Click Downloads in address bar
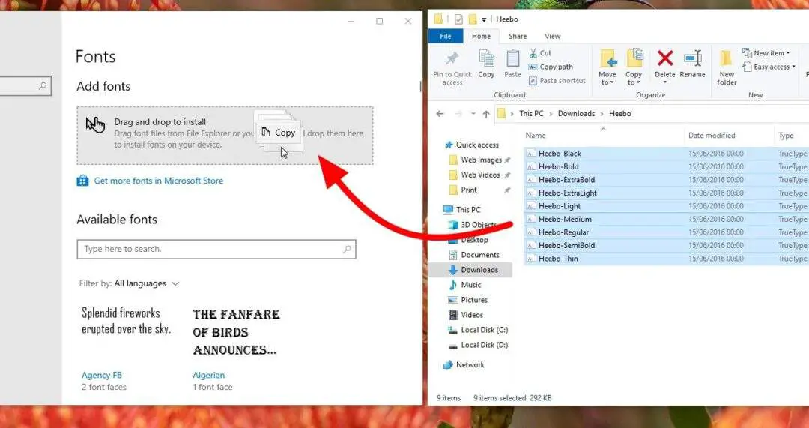Viewport: 809px width, 428px height. click(576, 114)
